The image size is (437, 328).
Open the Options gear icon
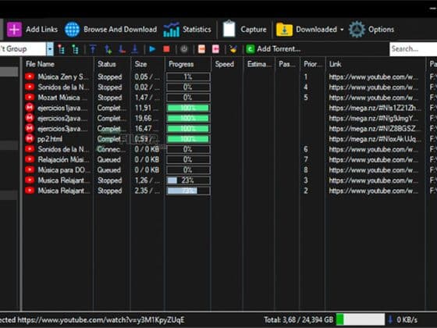[x=357, y=30]
